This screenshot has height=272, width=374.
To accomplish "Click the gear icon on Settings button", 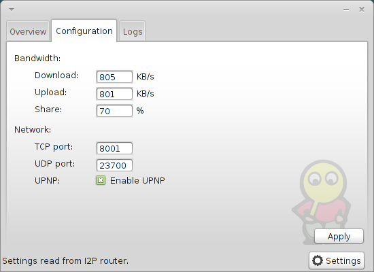I will [x=318, y=260].
